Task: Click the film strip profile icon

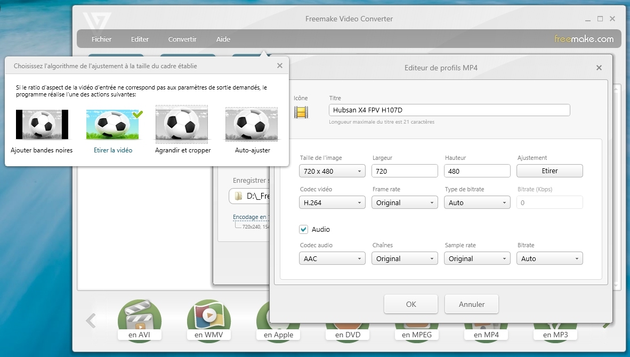Action: tap(301, 112)
